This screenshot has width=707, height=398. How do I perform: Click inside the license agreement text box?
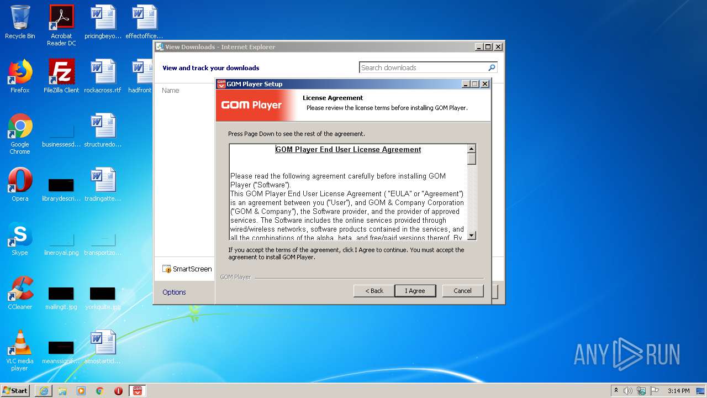(348, 192)
